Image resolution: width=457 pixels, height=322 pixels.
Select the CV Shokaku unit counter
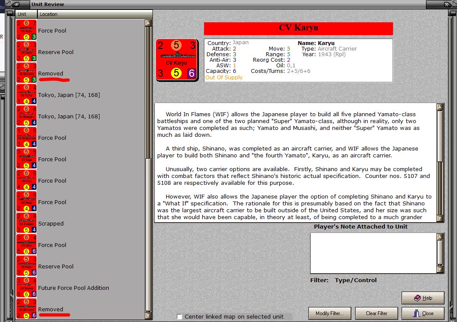[x=27, y=116]
